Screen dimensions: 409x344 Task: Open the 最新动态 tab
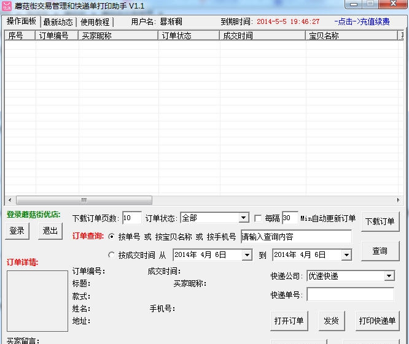(x=58, y=22)
